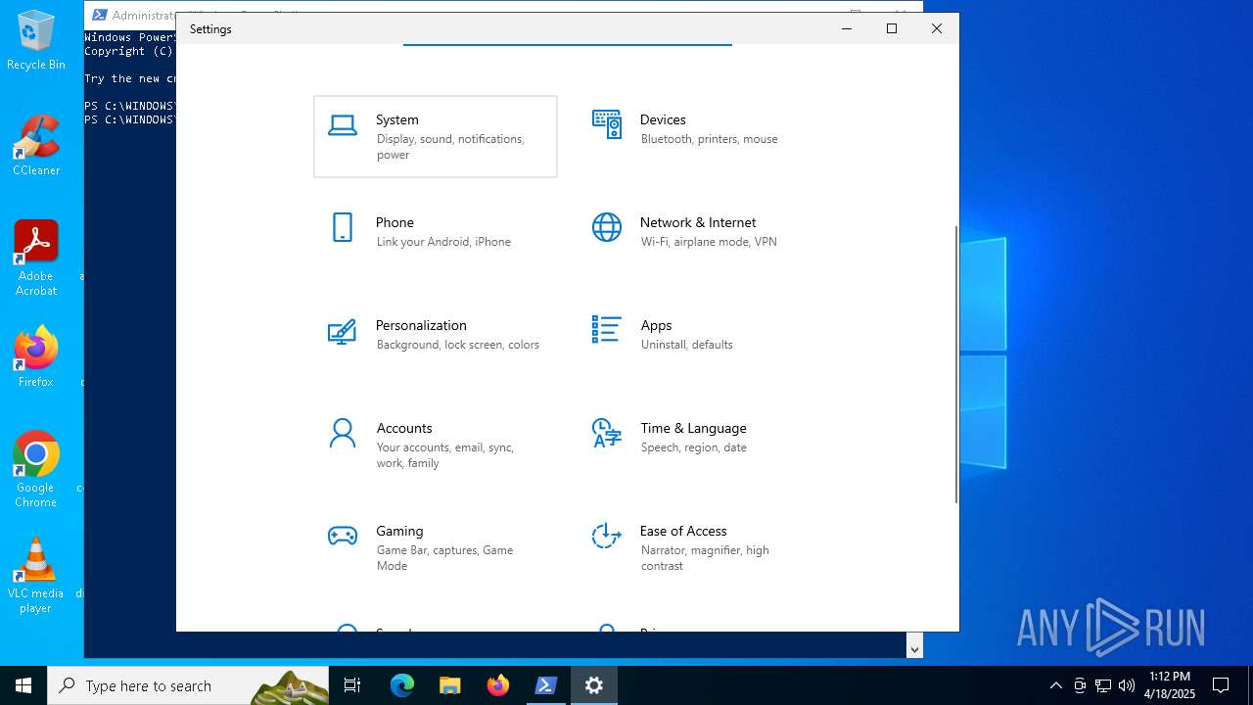The image size is (1253, 705).
Task: Open the notification center icon
Action: pyautogui.click(x=1221, y=685)
